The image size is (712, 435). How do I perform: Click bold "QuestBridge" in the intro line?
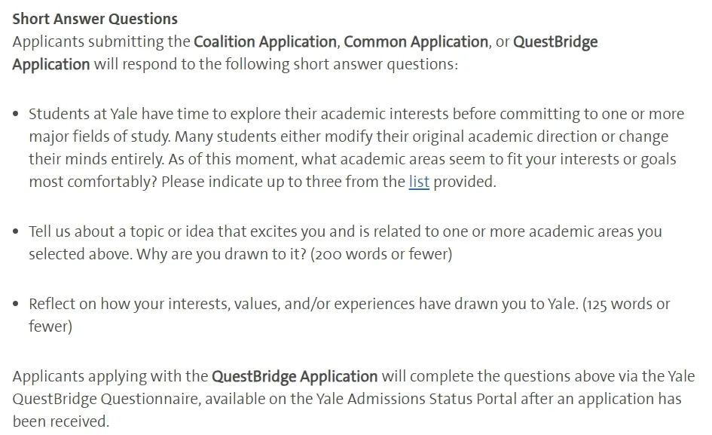(x=555, y=41)
